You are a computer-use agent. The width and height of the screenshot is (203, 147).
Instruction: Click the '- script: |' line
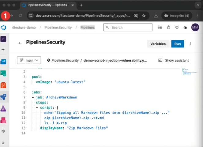47,107
